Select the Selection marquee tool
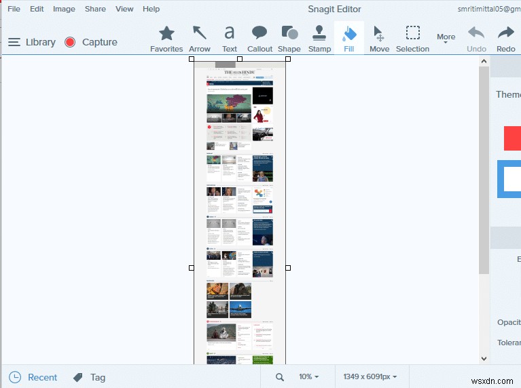Screen dimensions: 521x388 click(x=412, y=39)
